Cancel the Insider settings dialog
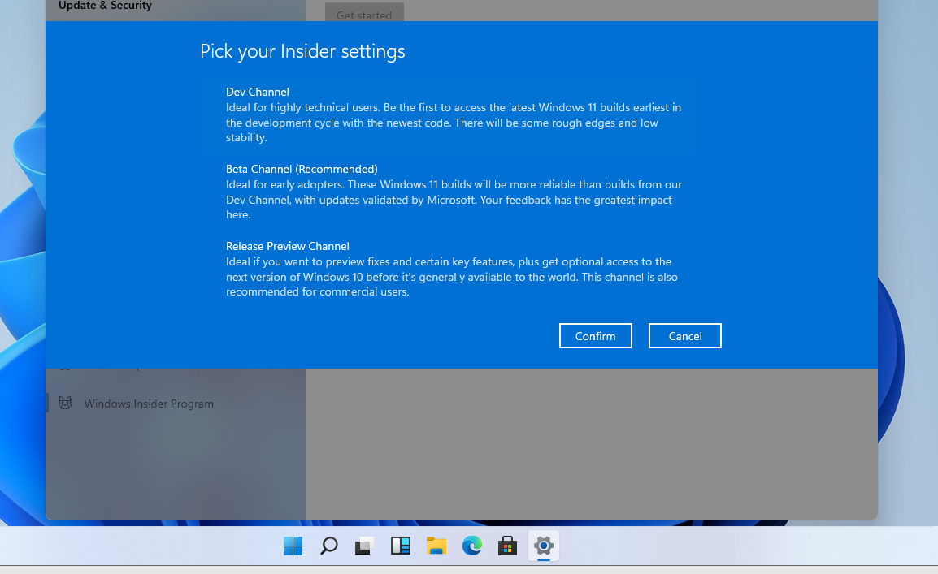 click(685, 335)
